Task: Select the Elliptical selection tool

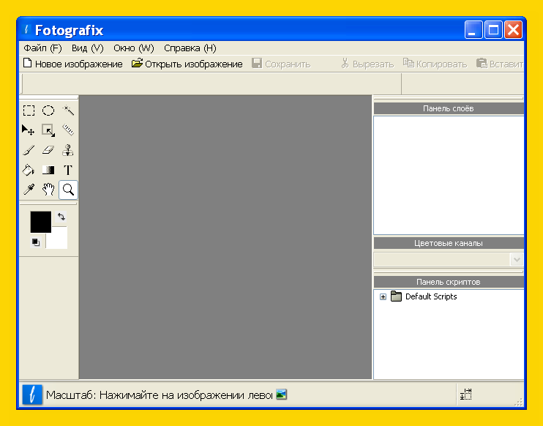Action: pyautogui.click(x=48, y=111)
